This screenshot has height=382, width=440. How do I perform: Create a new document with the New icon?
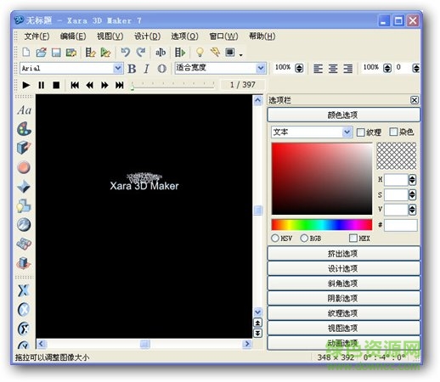(26, 53)
